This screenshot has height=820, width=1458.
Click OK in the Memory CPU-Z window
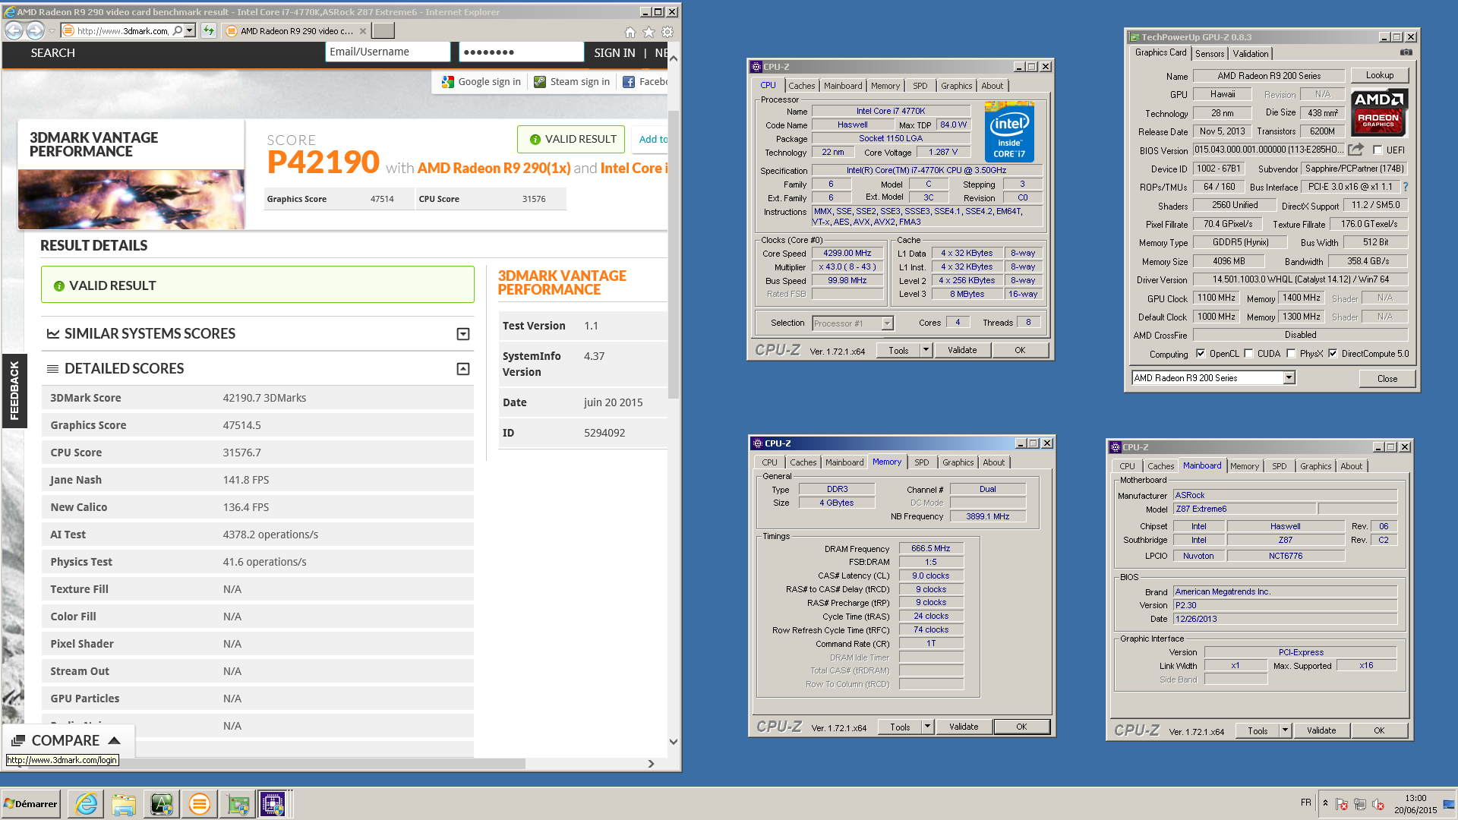pyautogui.click(x=1021, y=727)
